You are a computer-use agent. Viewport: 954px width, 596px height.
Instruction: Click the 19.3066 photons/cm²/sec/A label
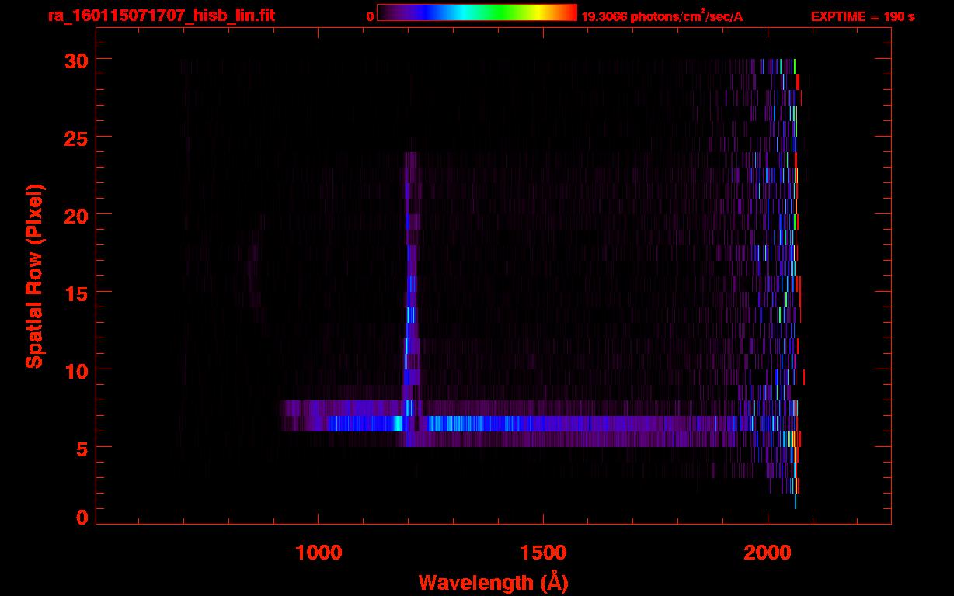pos(662,16)
